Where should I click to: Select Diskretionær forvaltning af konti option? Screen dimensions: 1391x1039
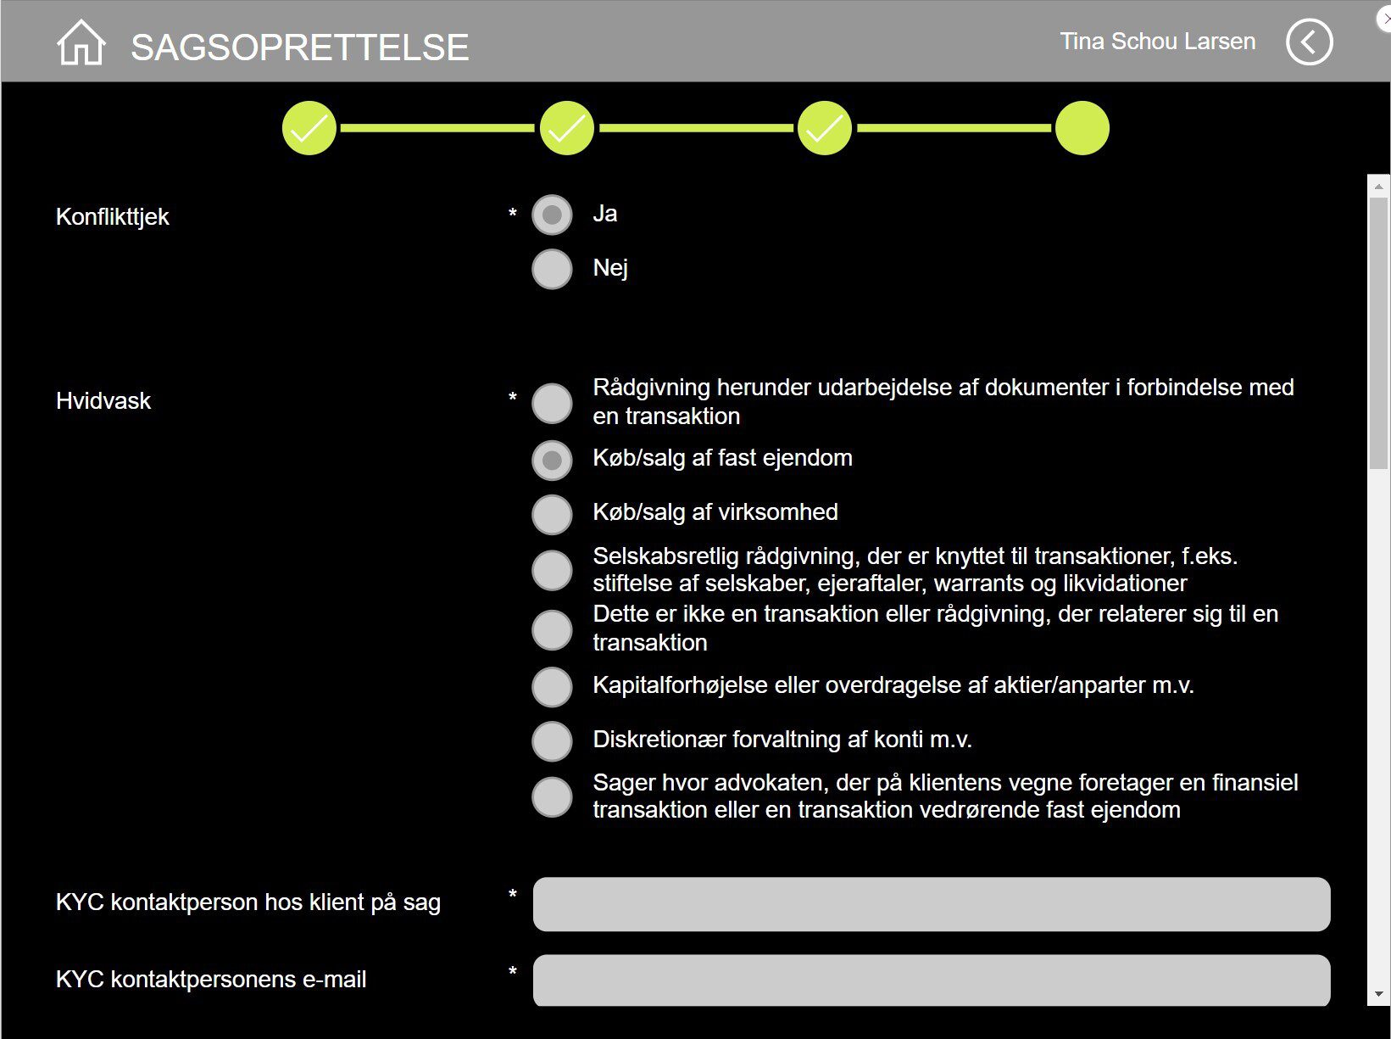coord(552,740)
